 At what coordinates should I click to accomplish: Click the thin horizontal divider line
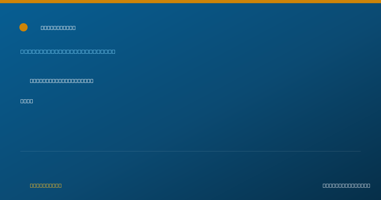(x=190, y=151)
